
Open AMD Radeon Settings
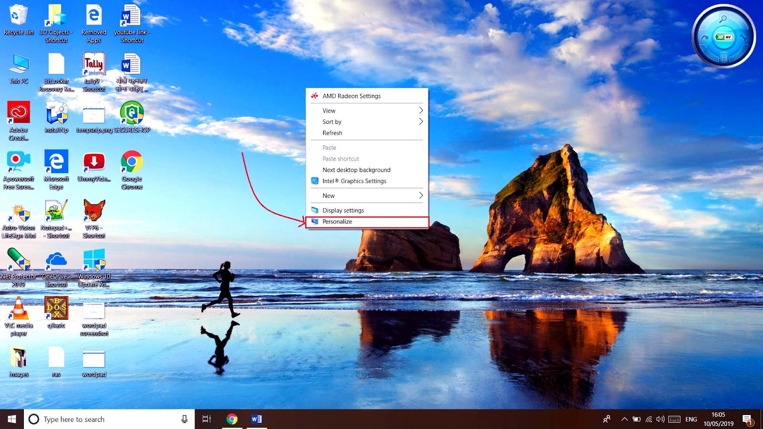coord(351,95)
